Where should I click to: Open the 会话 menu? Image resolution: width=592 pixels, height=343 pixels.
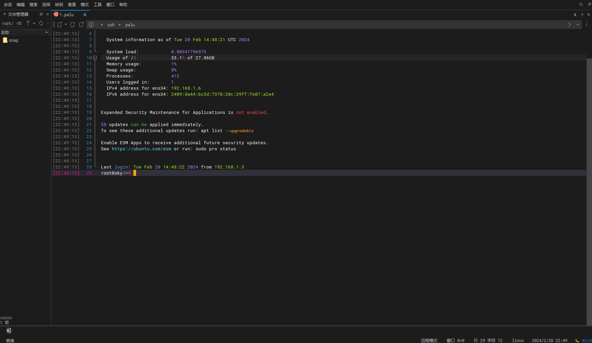[8, 4]
